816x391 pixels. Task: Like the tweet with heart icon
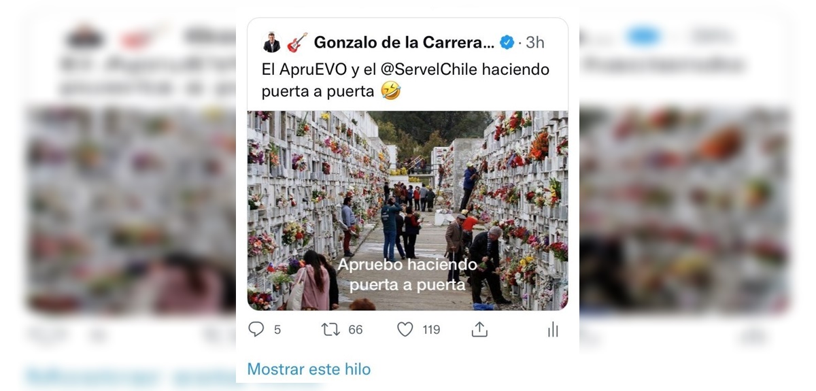(x=405, y=330)
